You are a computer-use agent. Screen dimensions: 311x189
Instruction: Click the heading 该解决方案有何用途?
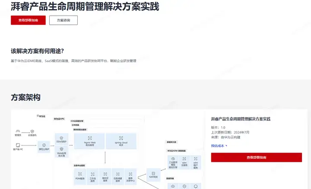tap(37, 51)
